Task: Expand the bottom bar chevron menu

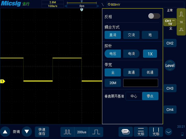Action: 168,132
